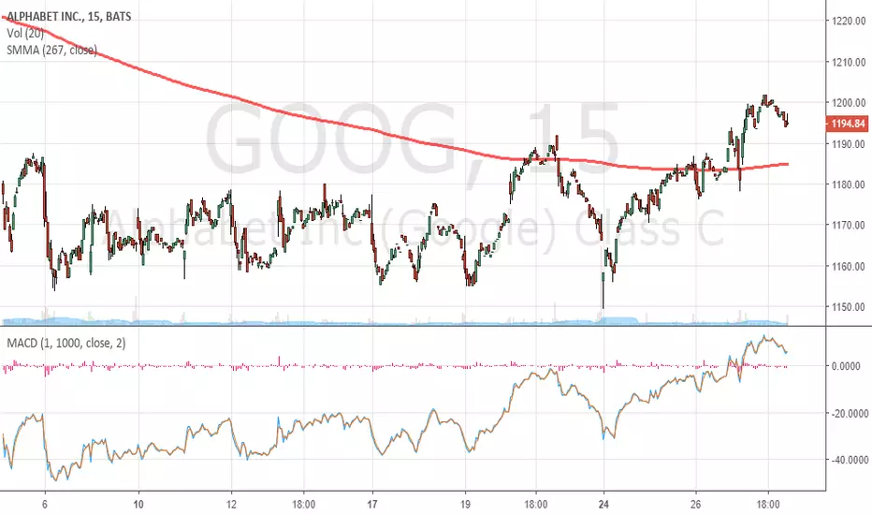This screenshot has height=515, width=872.
Task: Click date label 24 on time axis
Action: pos(604,505)
